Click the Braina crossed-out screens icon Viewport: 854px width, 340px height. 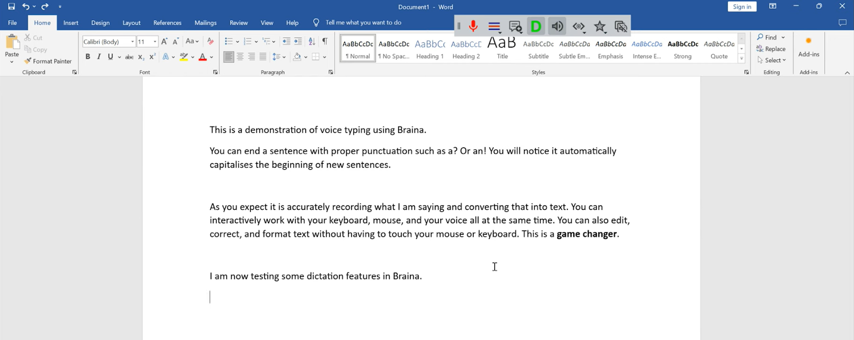(x=621, y=26)
